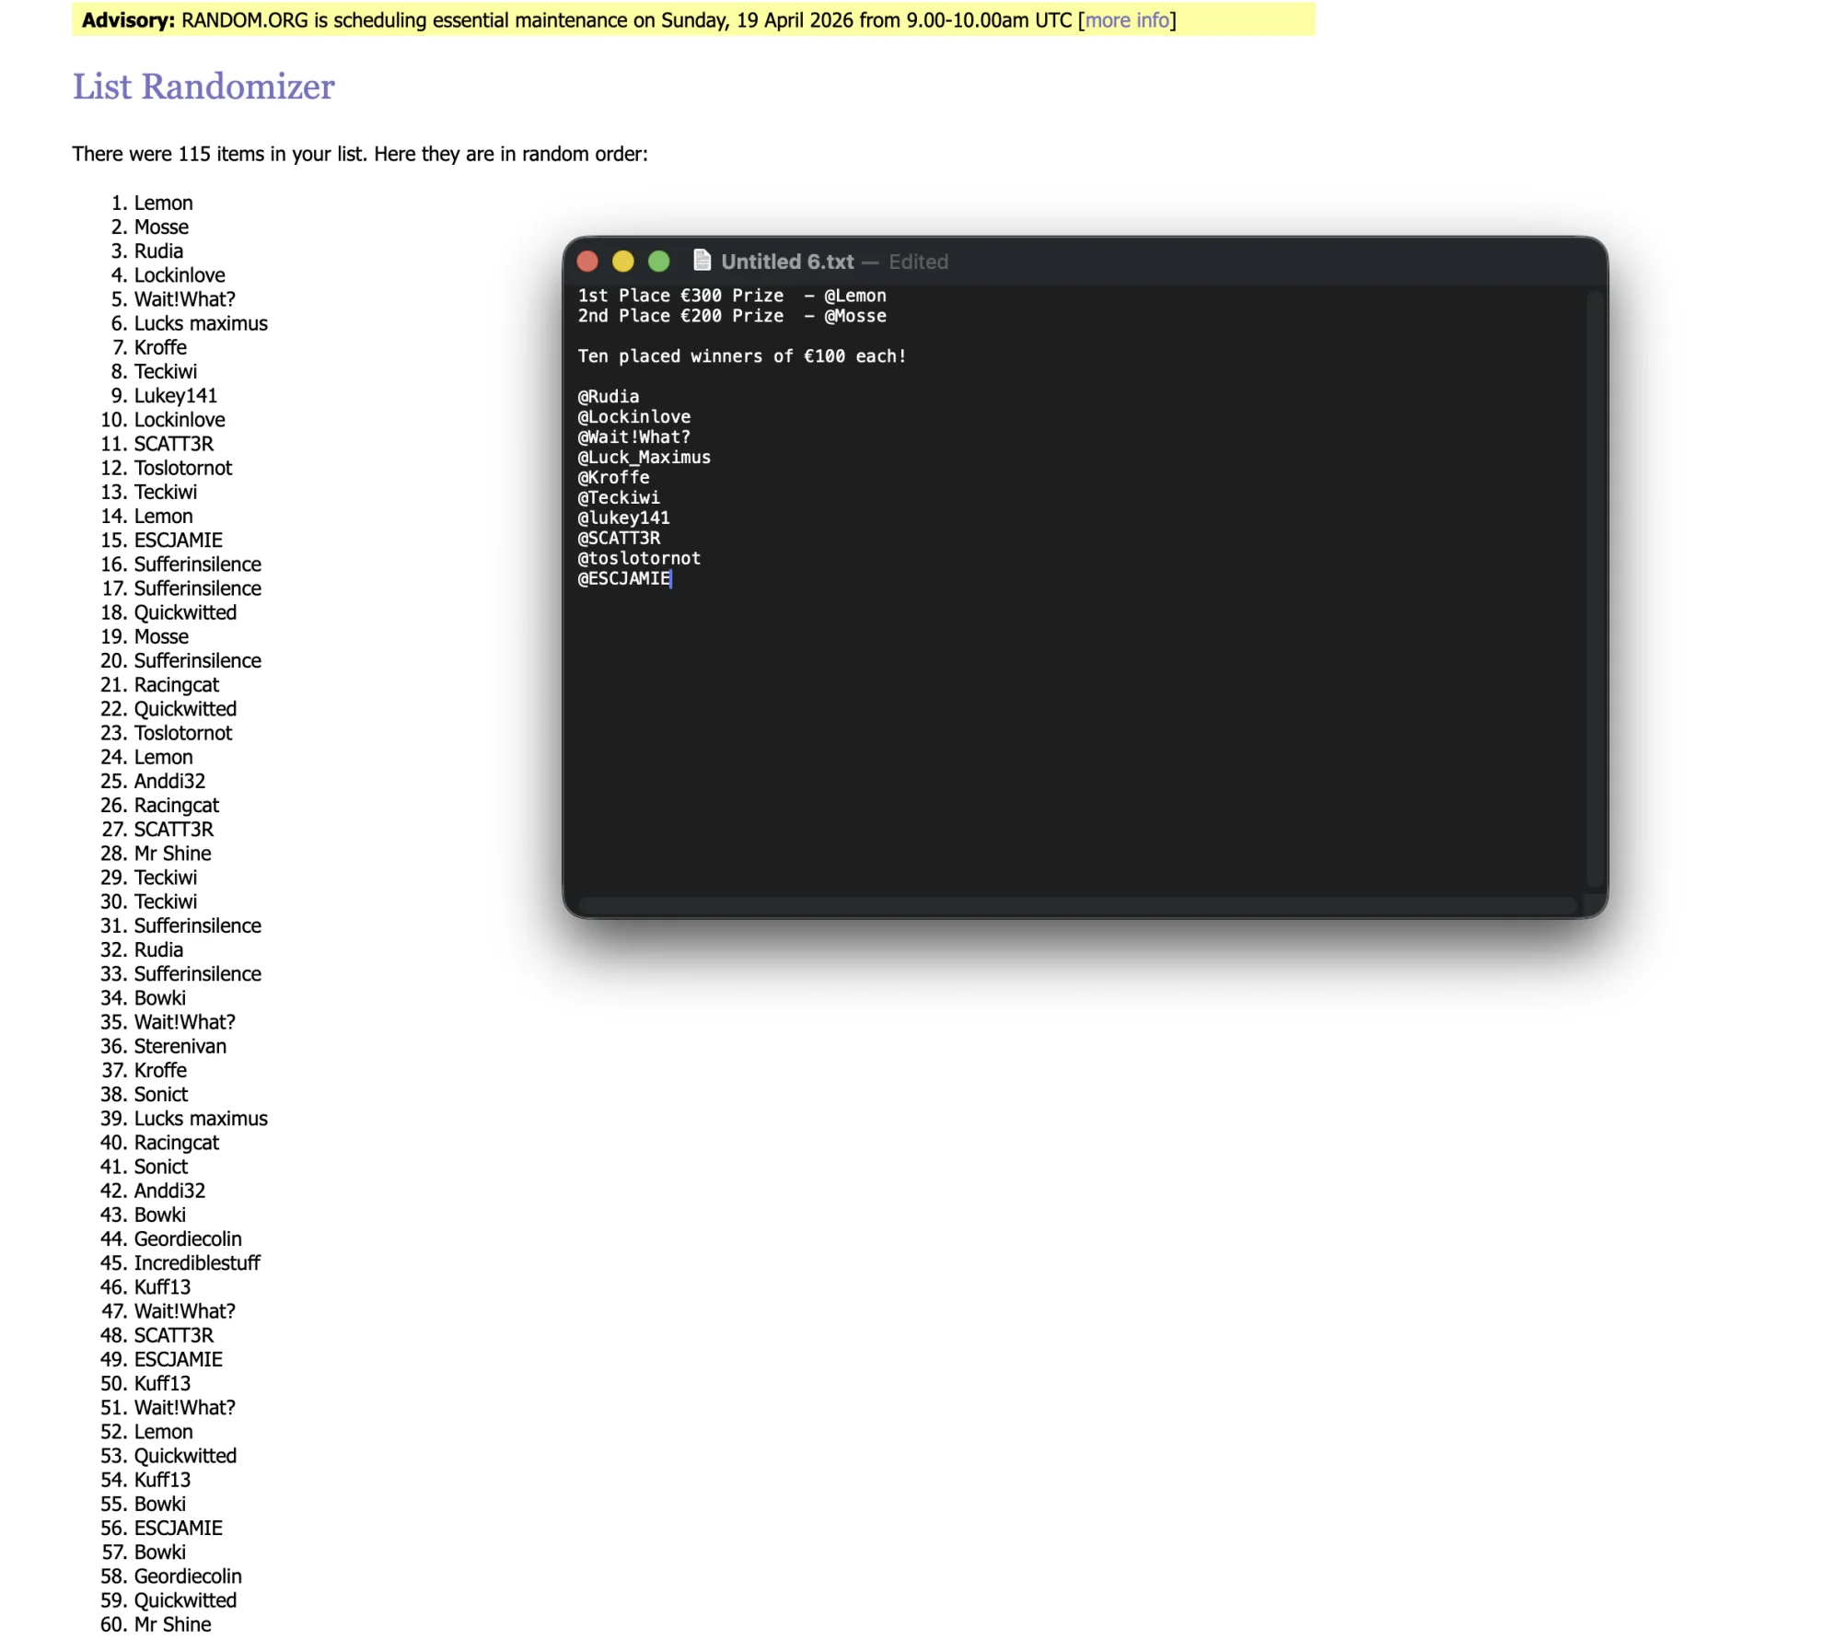Click the '1st Place €300 Prize' line
Screen dimensions: 1823x1640
point(732,296)
